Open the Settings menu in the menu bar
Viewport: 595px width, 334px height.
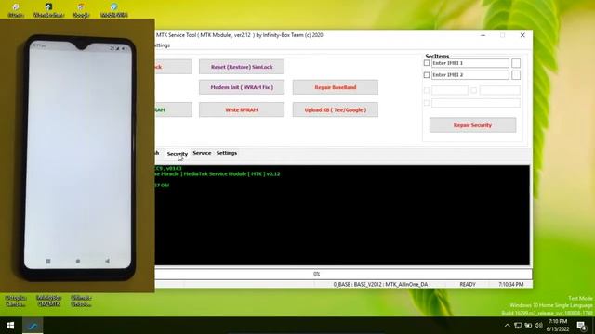tap(163, 45)
